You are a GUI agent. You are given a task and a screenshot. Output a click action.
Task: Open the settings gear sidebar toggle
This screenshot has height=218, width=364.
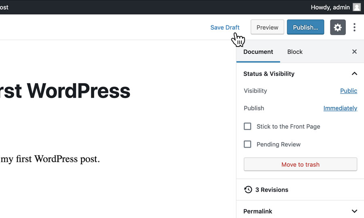[x=338, y=27]
